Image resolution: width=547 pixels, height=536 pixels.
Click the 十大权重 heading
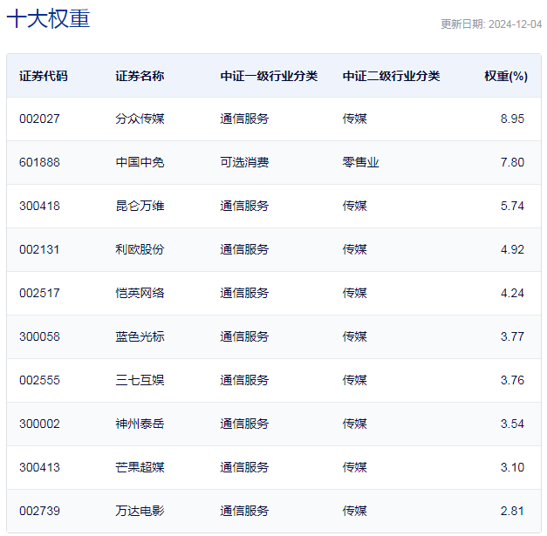[x=49, y=19]
